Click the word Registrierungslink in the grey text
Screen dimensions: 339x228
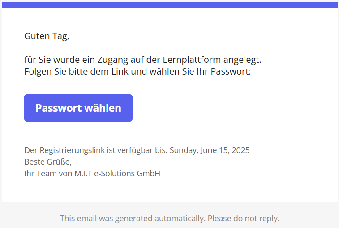point(72,150)
